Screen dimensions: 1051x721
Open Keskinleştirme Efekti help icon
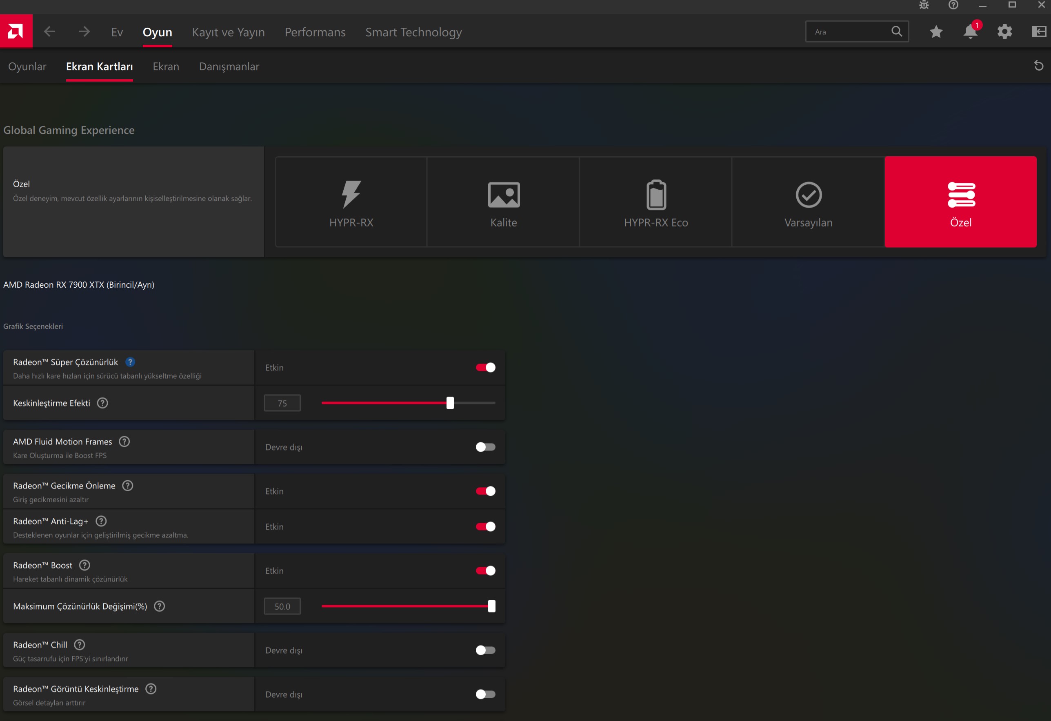click(103, 403)
